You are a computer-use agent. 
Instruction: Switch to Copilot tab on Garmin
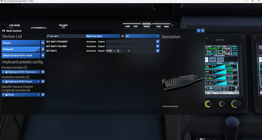212,60
